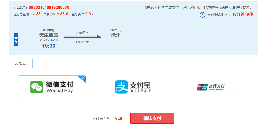The image size is (264, 128).
Task: Click the blue Alipay logo icon
Action: tap(121, 87)
